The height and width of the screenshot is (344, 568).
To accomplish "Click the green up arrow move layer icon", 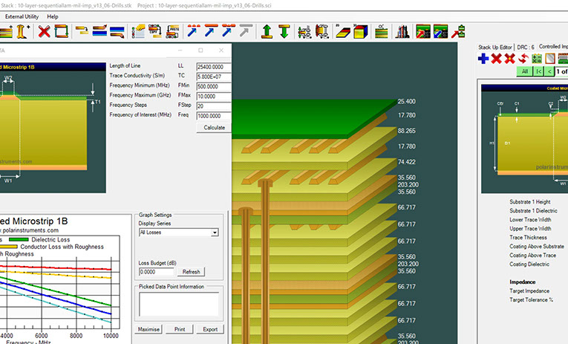I will pyautogui.click(x=268, y=31).
